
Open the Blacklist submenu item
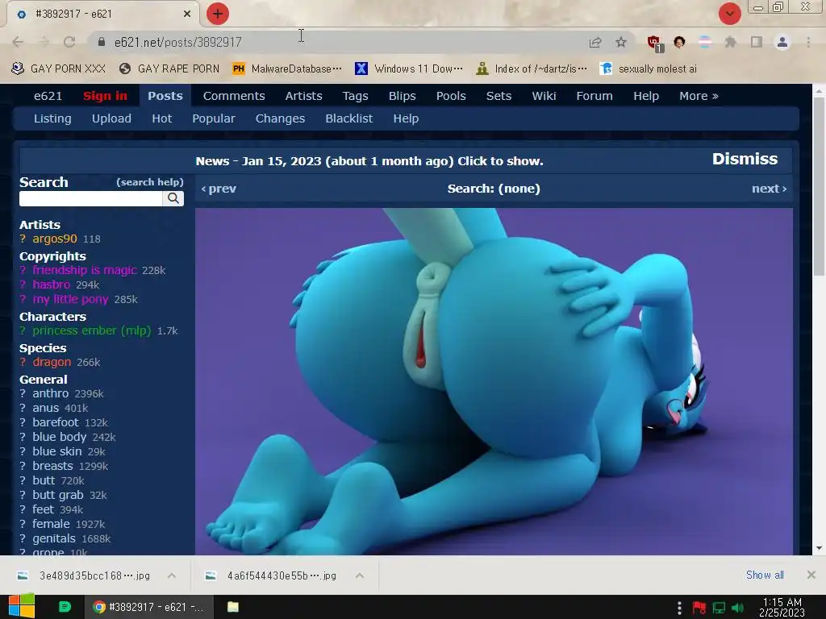pyautogui.click(x=348, y=118)
